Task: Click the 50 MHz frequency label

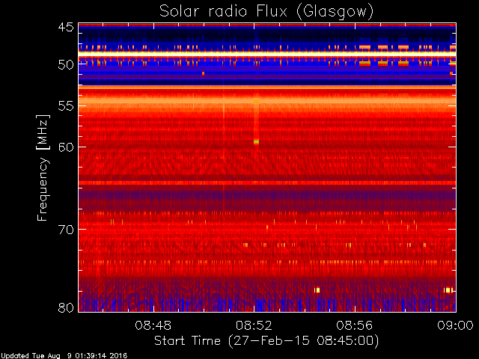Action: tap(66, 64)
